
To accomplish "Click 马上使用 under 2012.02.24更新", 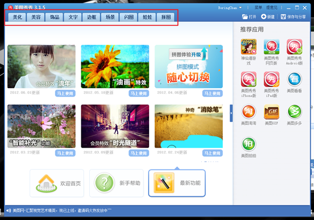I will (213, 153).
